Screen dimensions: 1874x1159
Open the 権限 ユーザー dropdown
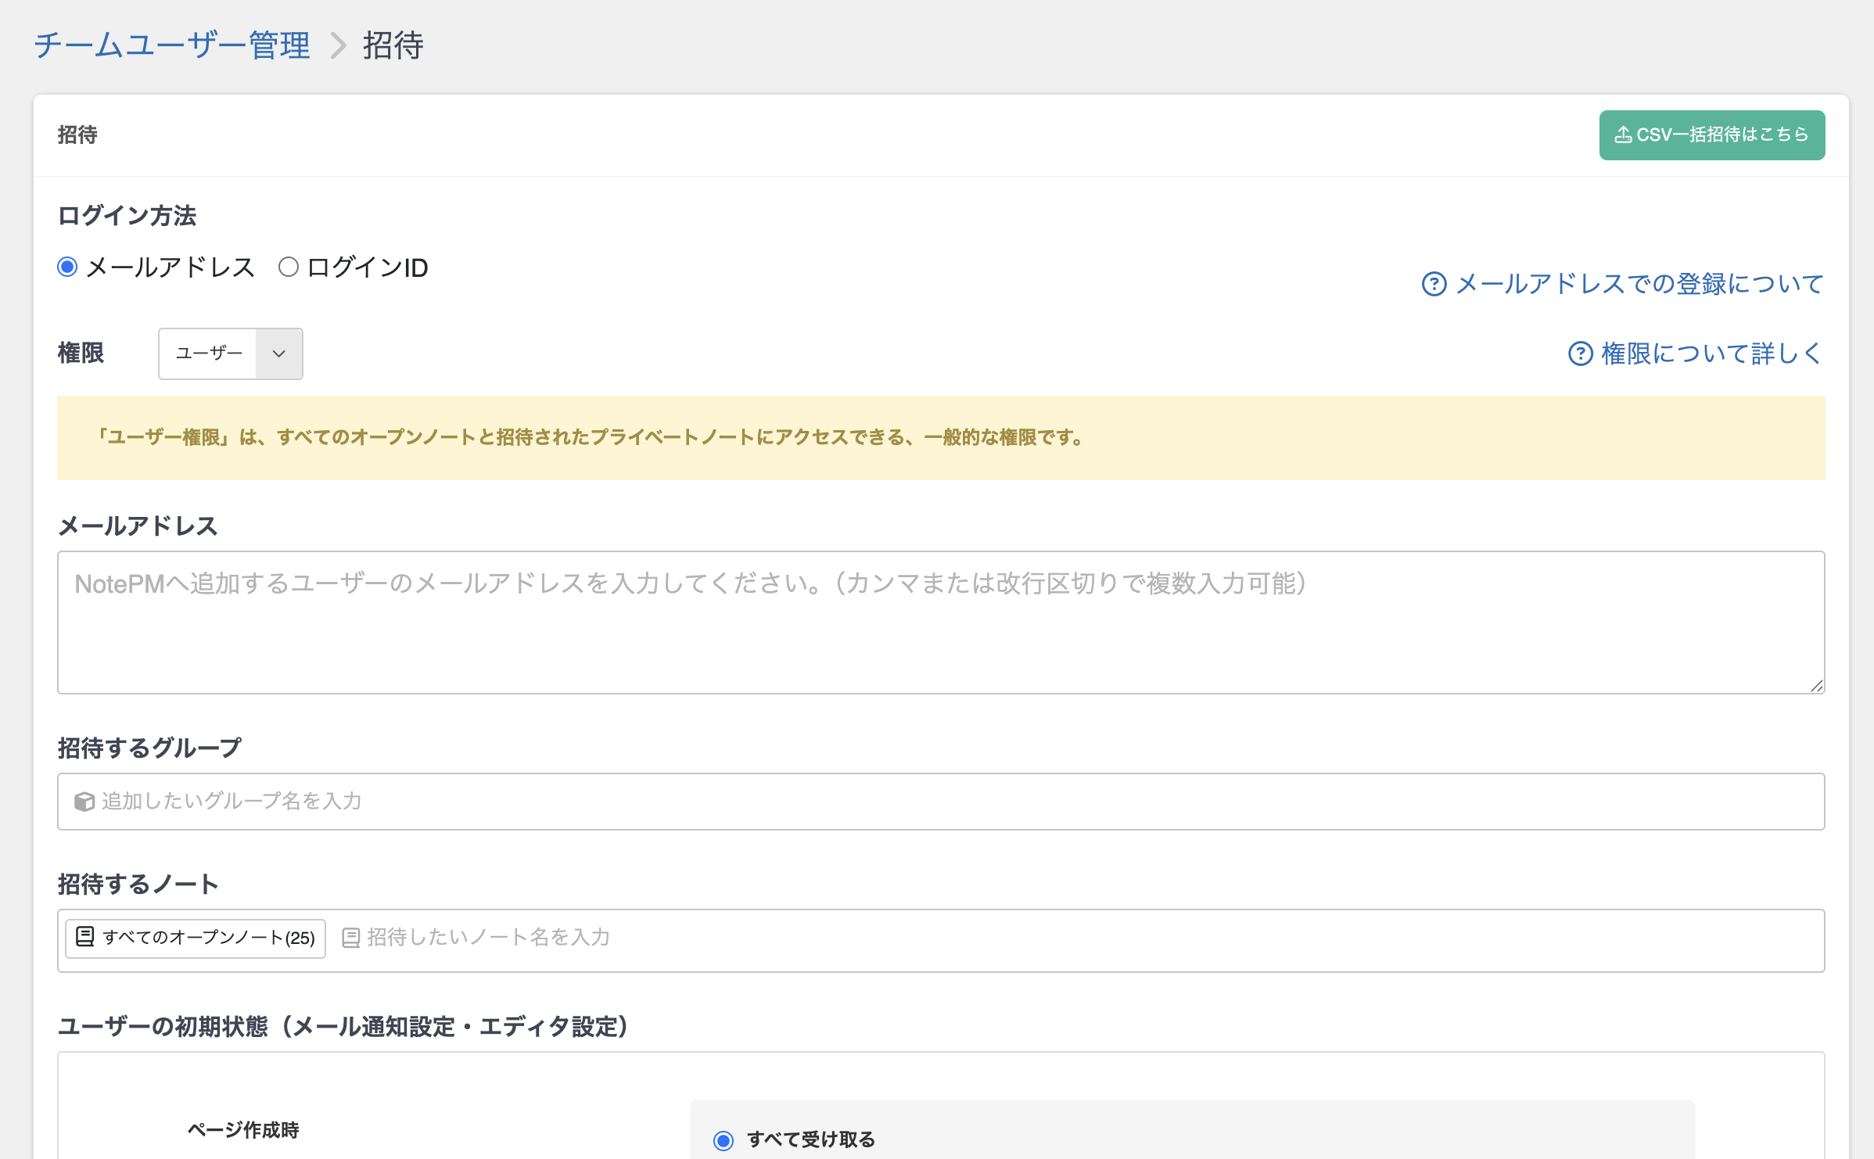tap(209, 353)
